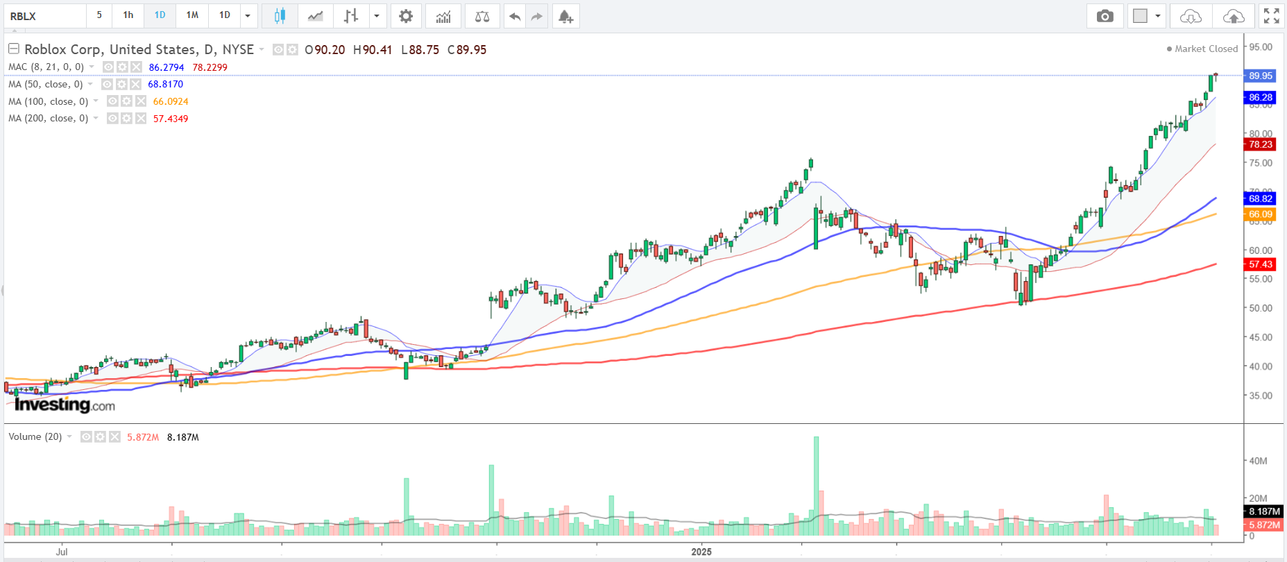This screenshot has height=562, width=1287.
Task: Select highlighted 1D interval
Action: pyautogui.click(x=160, y=15)
